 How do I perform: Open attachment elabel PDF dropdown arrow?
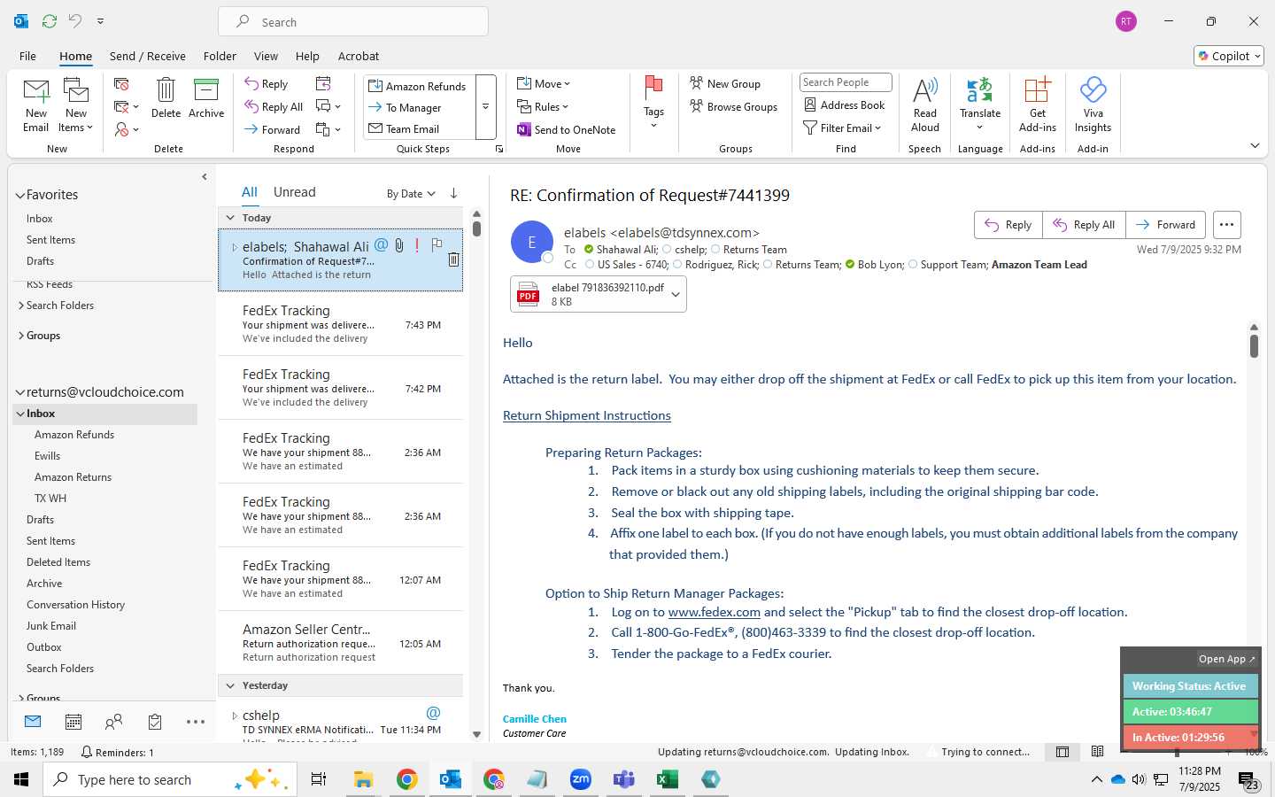[676, 295]
